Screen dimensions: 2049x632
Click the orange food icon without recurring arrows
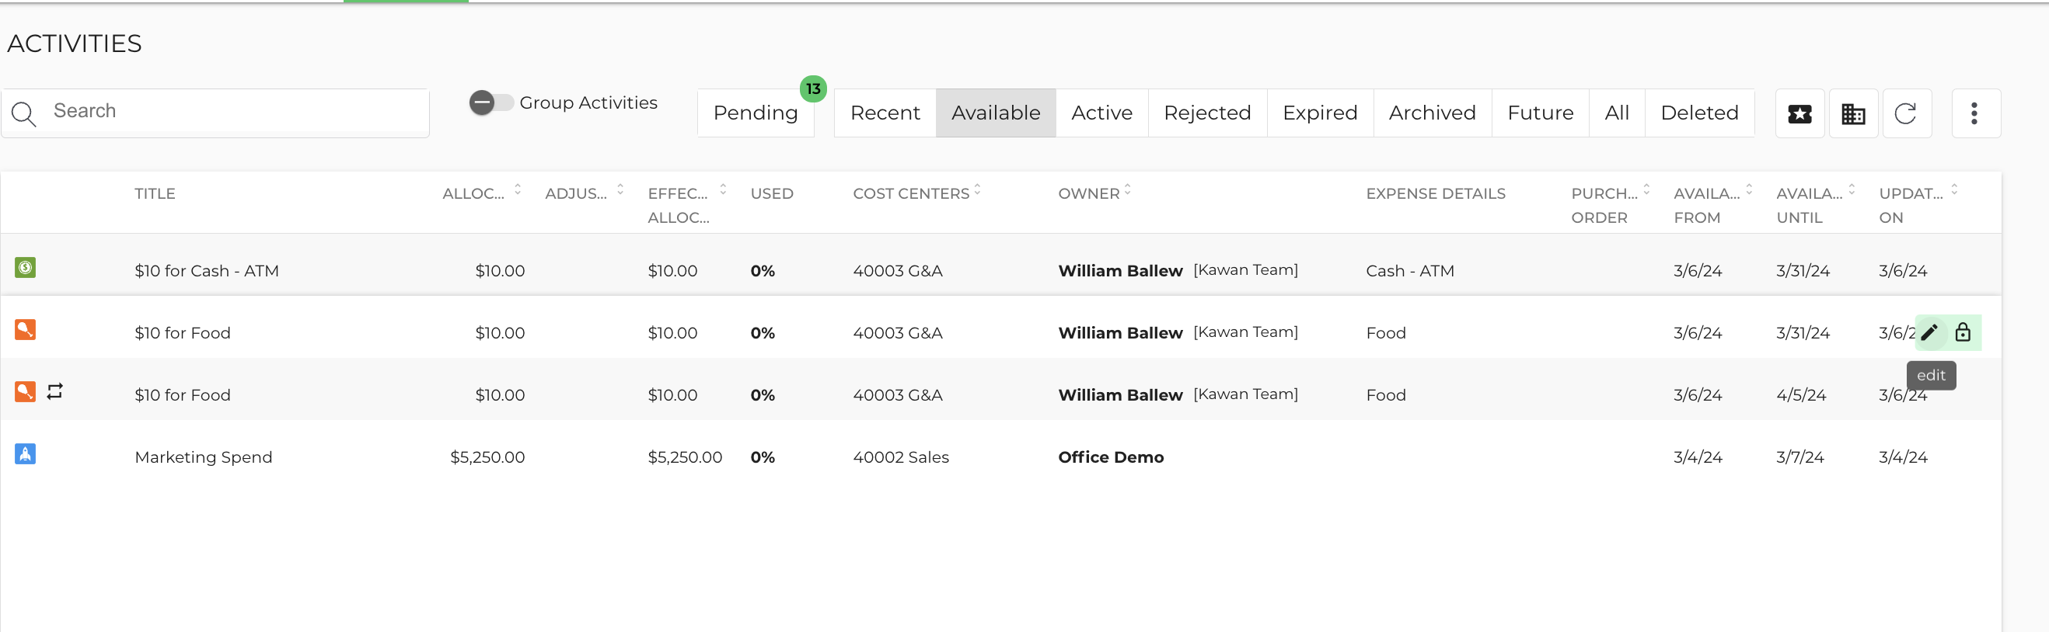(x=26, y=329)
